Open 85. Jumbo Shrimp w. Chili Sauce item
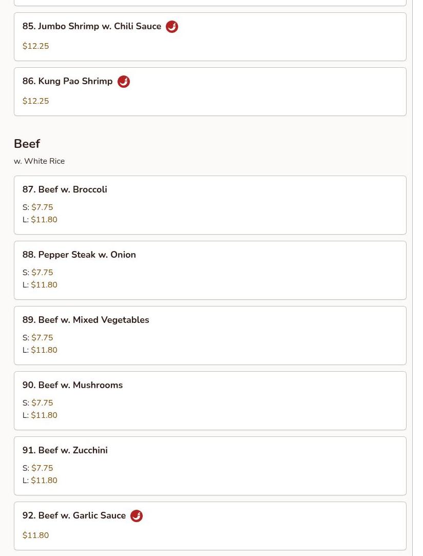The image size is (423, 556). (x=92, y=26)
